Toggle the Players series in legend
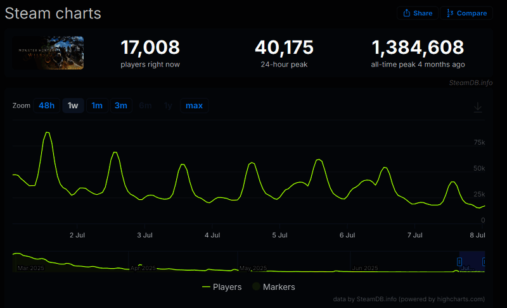 (221, 286)
